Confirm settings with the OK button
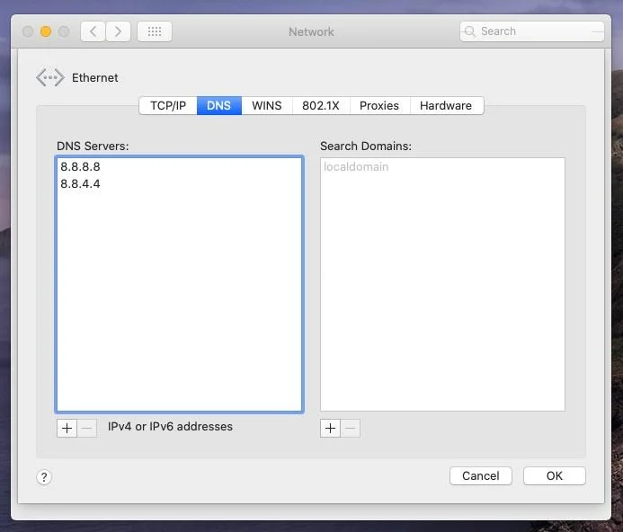The width and height of the screenshot is (623, 532). (554, 476)
